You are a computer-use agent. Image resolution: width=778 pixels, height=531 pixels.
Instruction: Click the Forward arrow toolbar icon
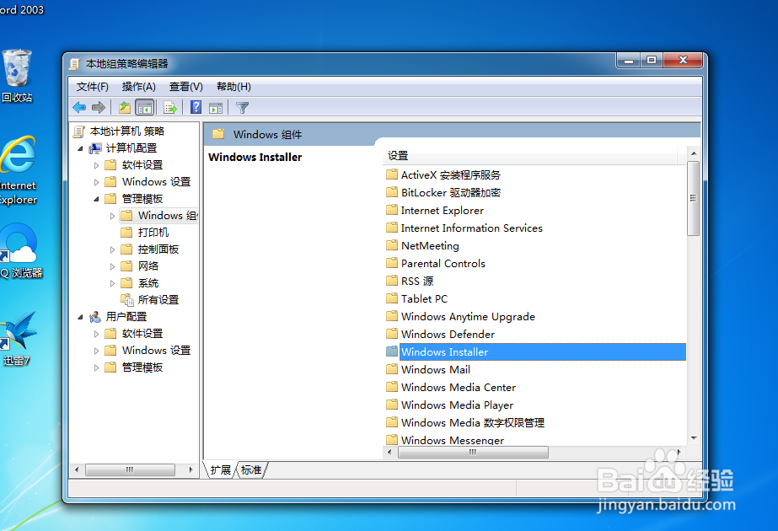click(x=99, y=107)
